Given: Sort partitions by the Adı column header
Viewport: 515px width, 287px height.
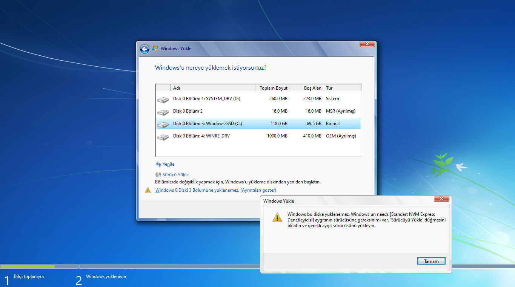Looking at the screenshot, I should point(213,88).
